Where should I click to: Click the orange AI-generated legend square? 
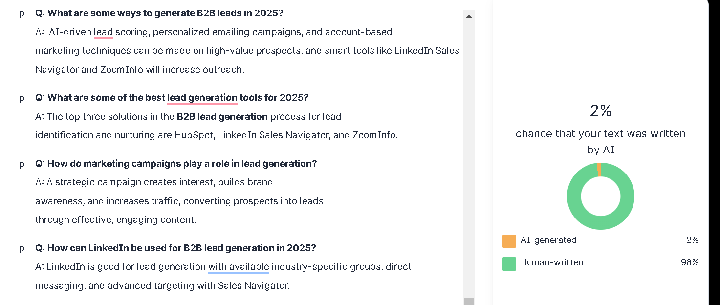509,240
